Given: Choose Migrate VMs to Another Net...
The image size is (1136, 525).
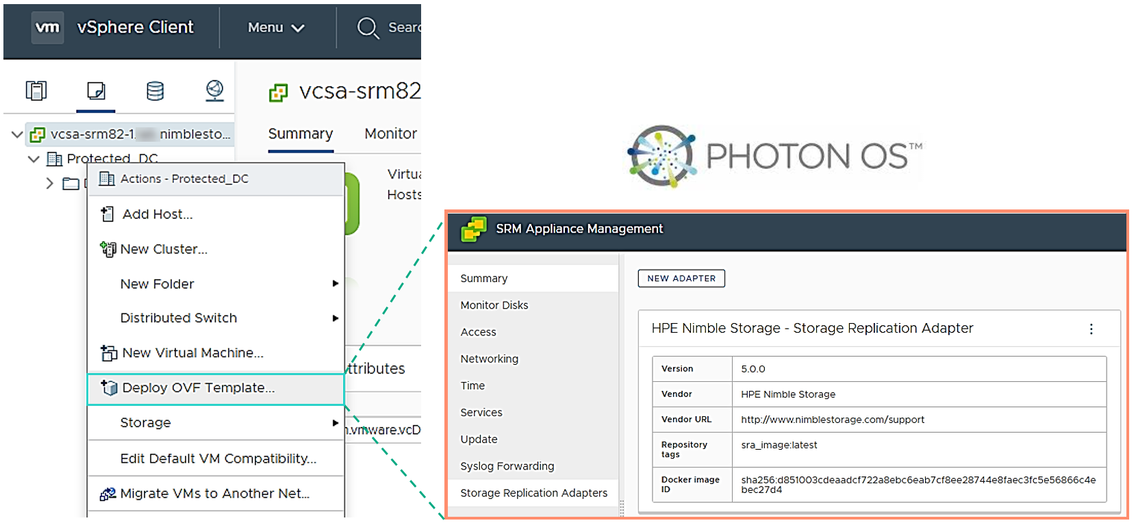Looking at the screenshot, I should point(216,494).
